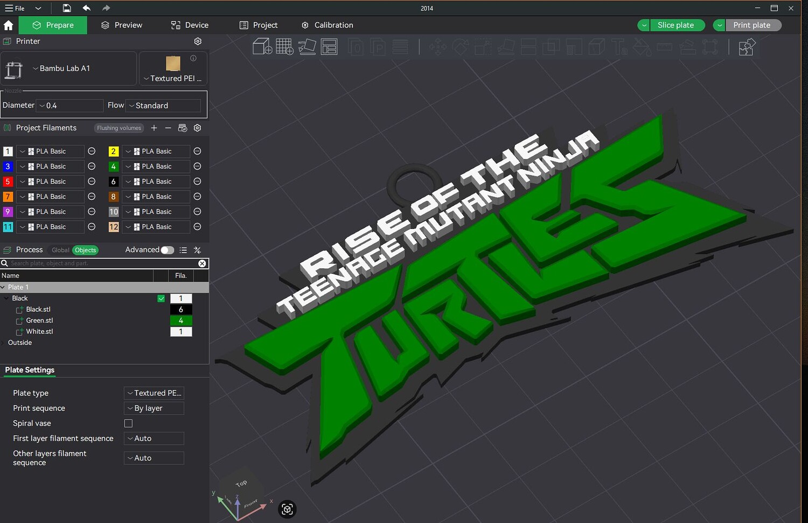Open the process settings list icon
The image size is (808, 523).
point(183,250)
